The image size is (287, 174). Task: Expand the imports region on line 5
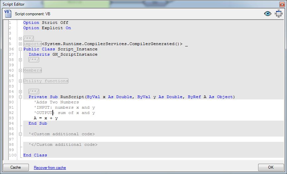pos(20,44)
